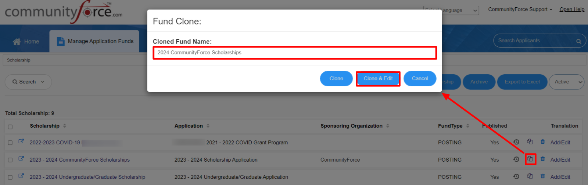Image resolution: width=588 pixels, height=185 pixels.
Task: Click the Total Scholarship: 9 label
Action: click(29, 113)
